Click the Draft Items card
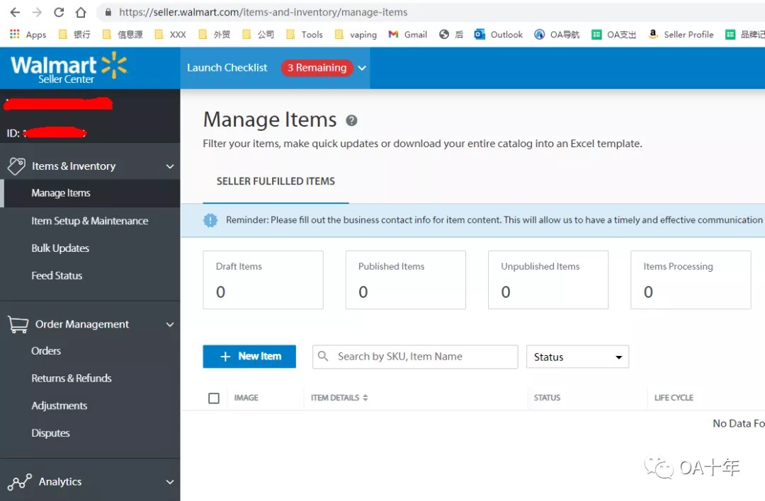Screen dimensions: 765x501 tap(263, 280)
